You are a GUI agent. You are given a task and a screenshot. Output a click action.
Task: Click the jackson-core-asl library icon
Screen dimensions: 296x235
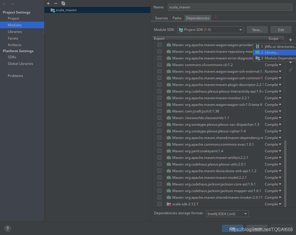coord(169,184)
